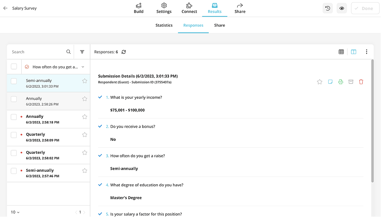Switch to the Results tab
This screenshot has height=217, width=381.
click(215, 8)
